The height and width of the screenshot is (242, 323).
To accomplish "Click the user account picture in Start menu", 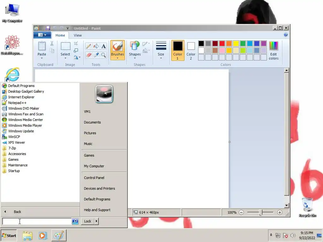I will 104,94.
